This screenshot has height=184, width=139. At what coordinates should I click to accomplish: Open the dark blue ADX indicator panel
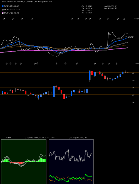(x=71, y=162)
